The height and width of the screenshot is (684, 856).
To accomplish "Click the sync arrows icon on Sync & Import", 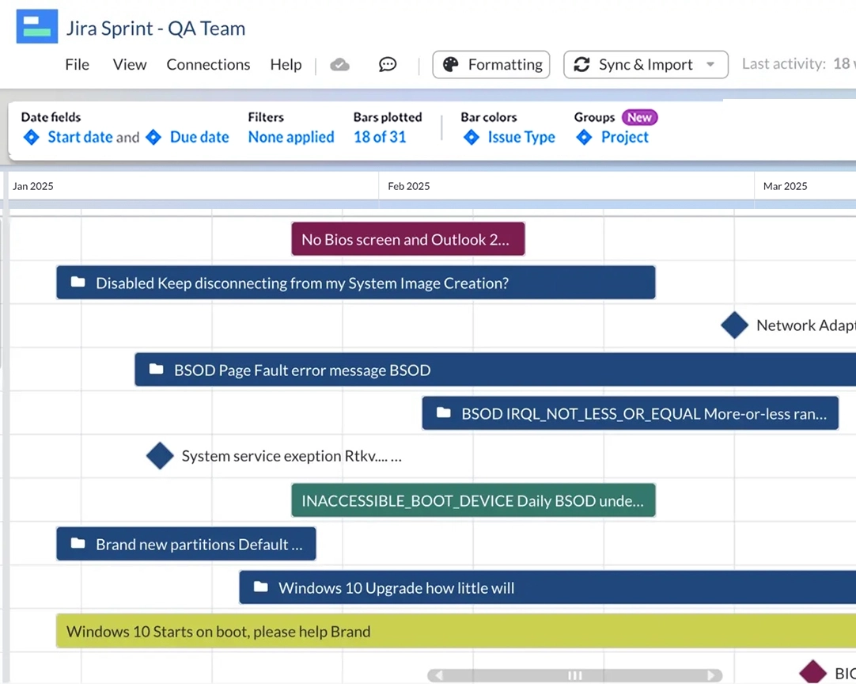I will (x=581, y=64).
